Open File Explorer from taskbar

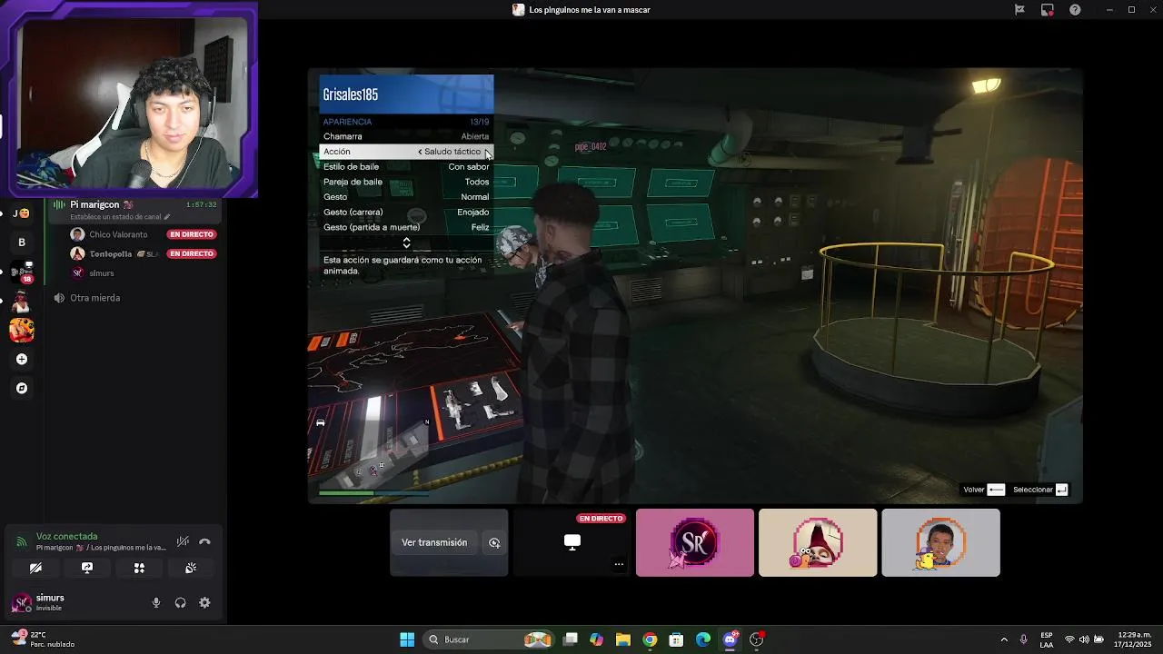623,639
